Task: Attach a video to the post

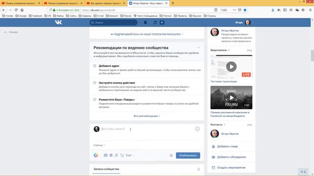Action: coord(111,155)
